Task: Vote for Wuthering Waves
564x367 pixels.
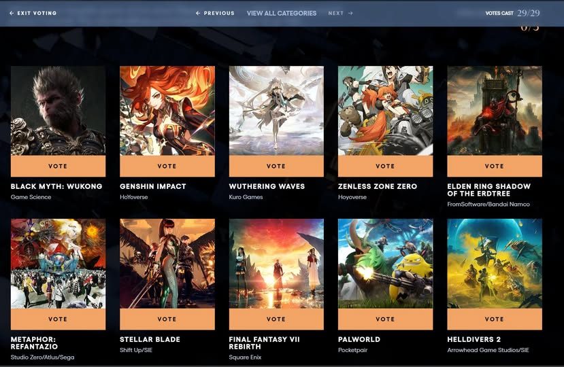Action: click(x=276, y=166)
